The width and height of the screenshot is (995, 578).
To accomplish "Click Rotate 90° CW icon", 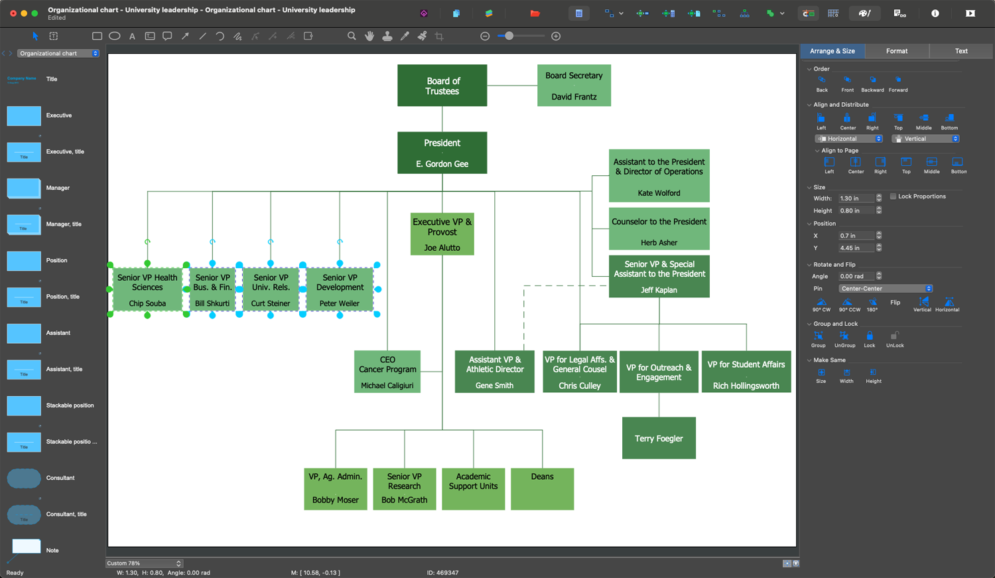I will click(821, 303).
